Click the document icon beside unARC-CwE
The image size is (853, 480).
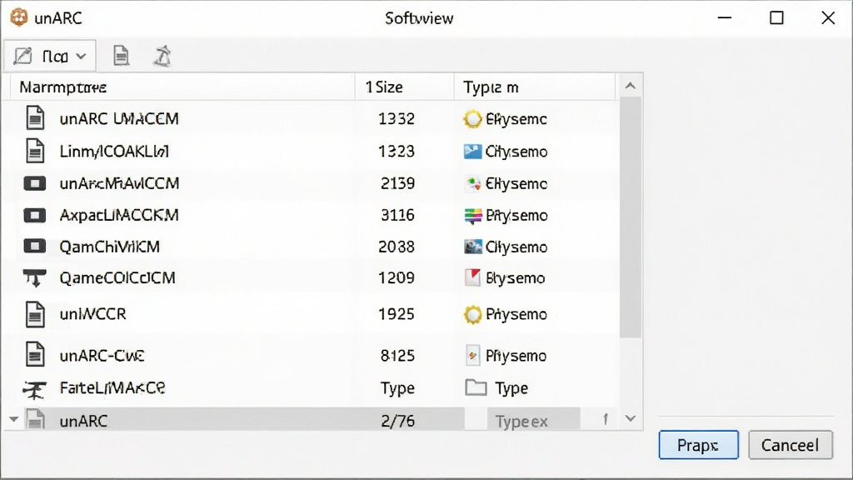pos(35,355)
